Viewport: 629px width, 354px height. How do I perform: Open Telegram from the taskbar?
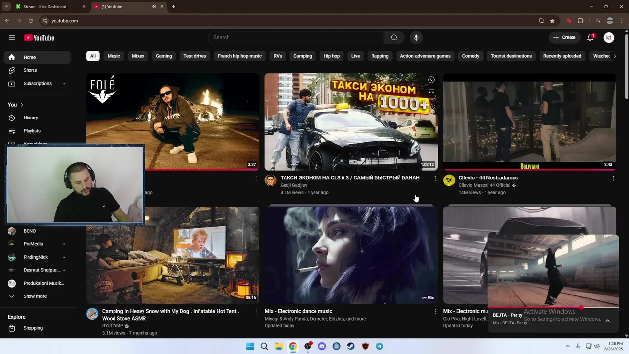[x=379, y=346]
